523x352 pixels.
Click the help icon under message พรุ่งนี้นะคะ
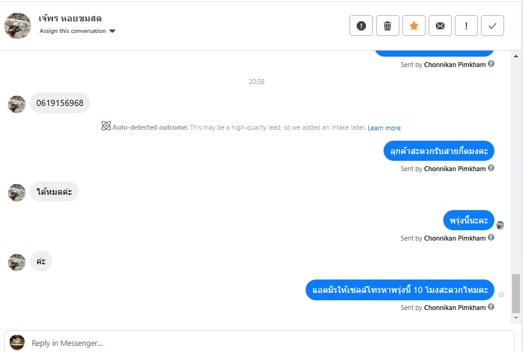[x=491, y=238]
